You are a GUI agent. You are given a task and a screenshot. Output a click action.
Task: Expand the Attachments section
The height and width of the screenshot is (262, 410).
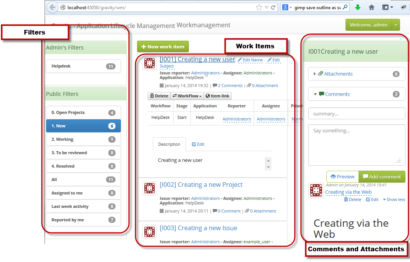pos(338,74)
